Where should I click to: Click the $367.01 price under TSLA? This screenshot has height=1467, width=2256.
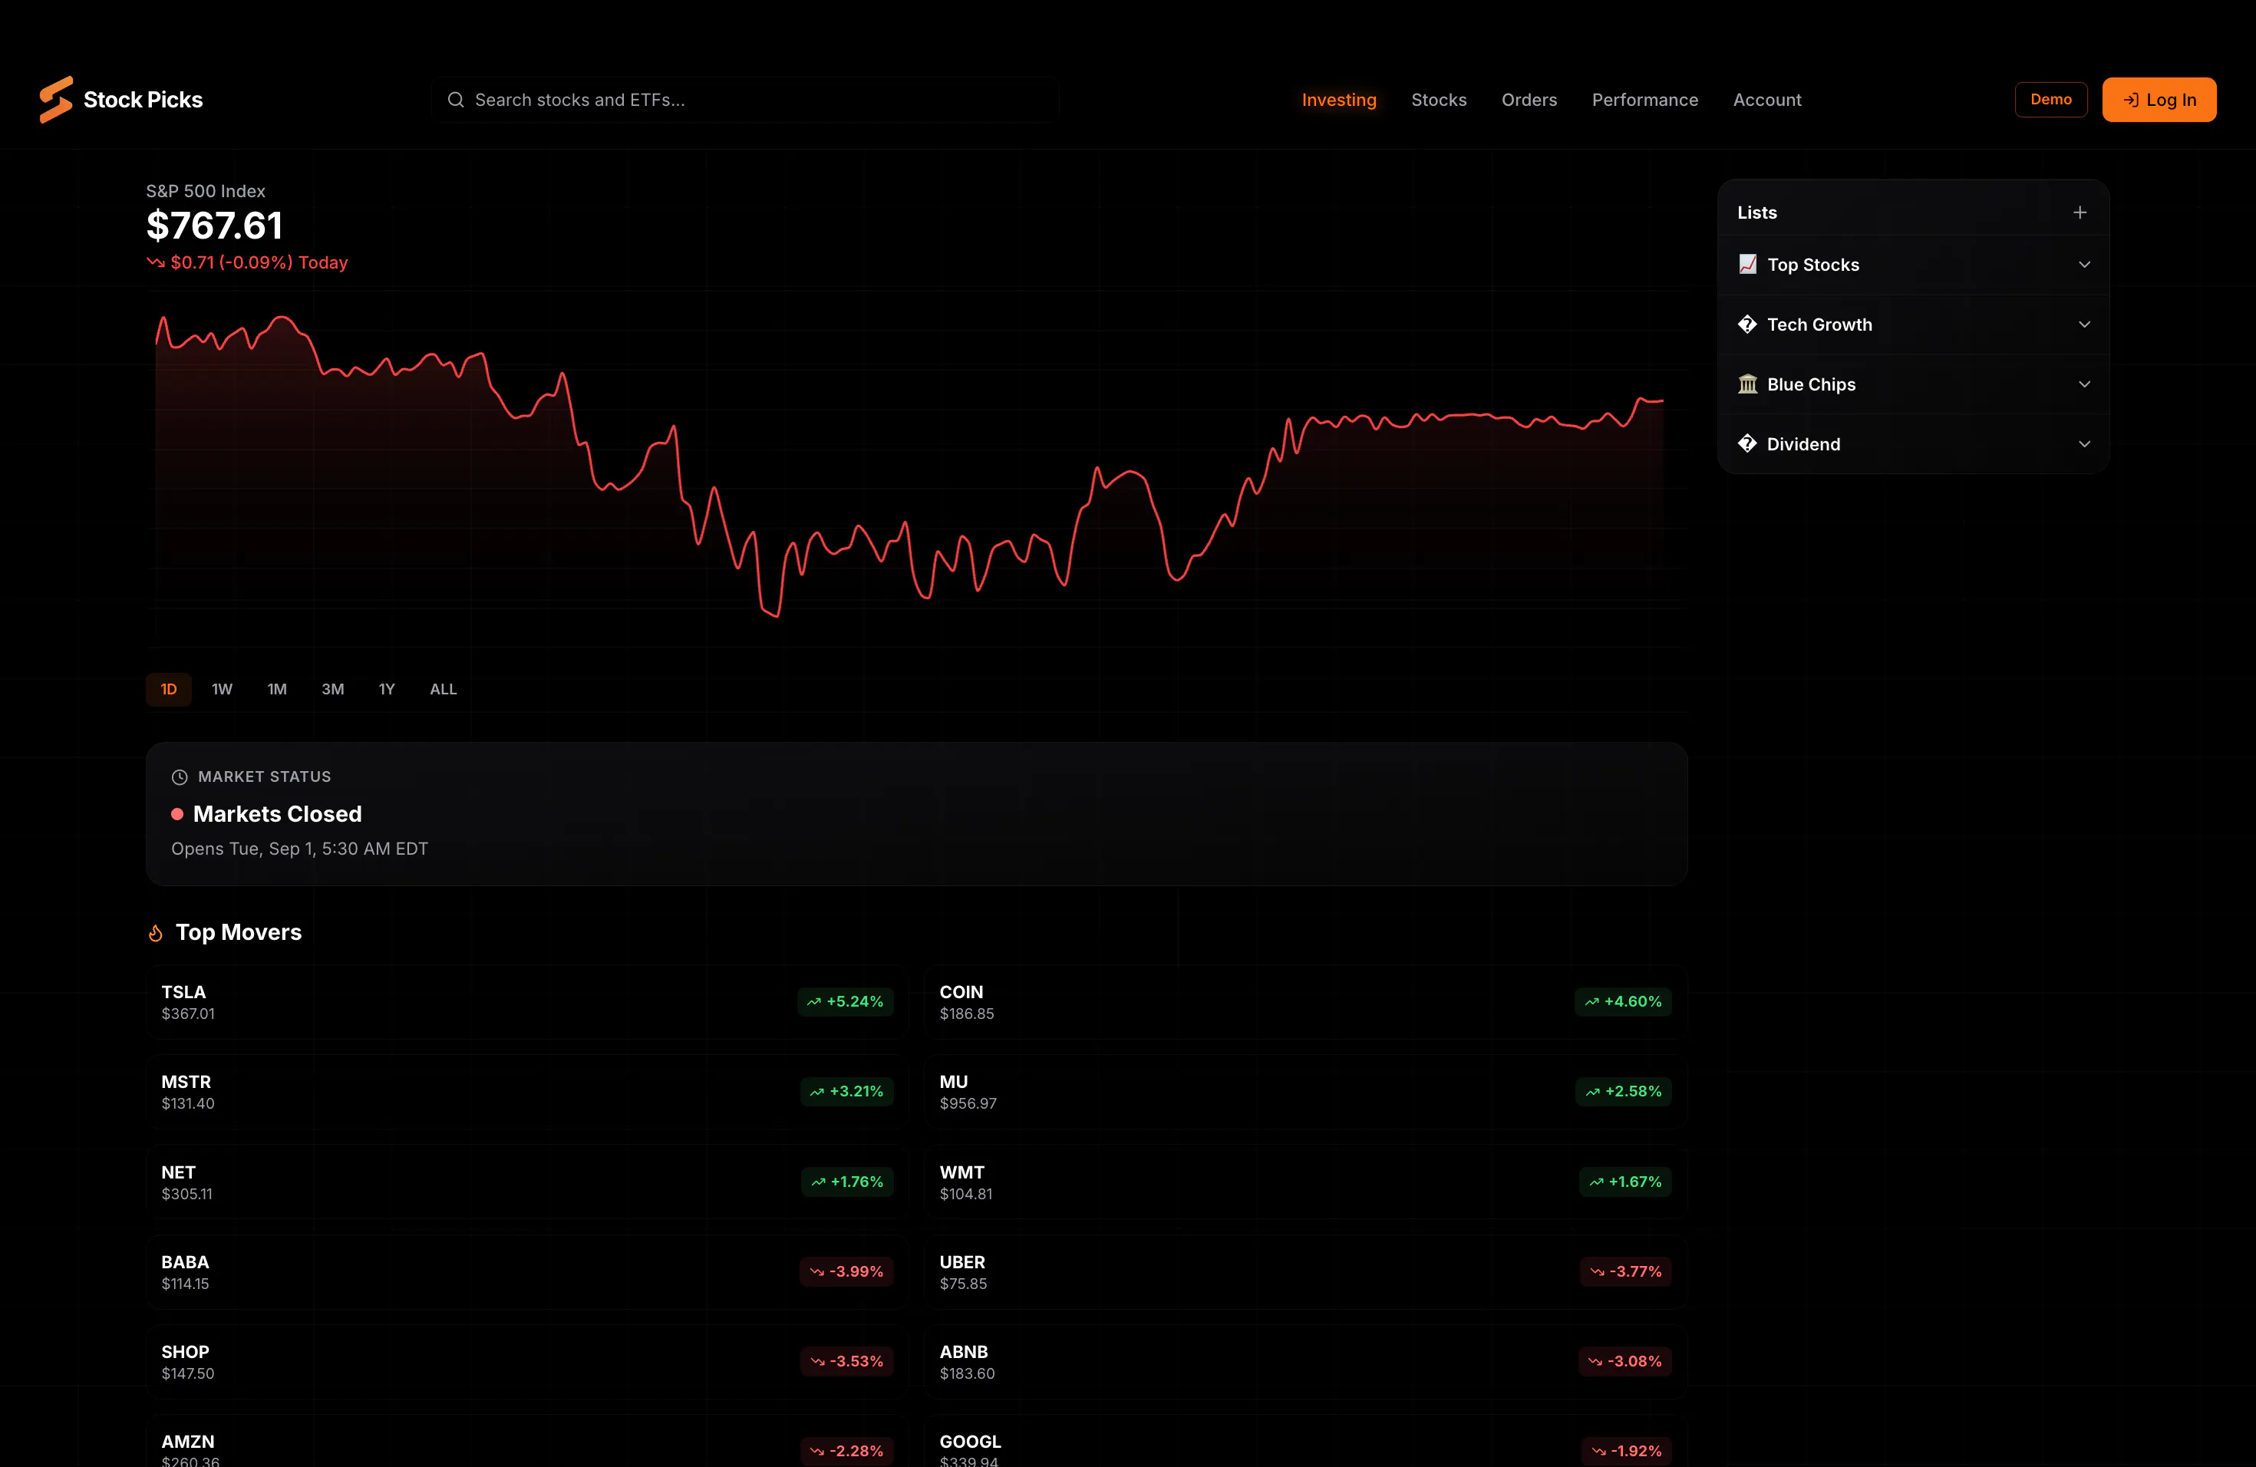pos(188,1014)
